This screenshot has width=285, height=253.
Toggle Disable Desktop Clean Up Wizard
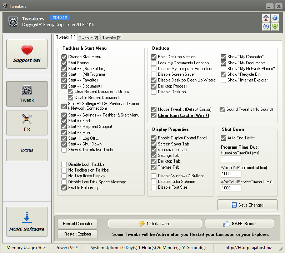[154, 80]
